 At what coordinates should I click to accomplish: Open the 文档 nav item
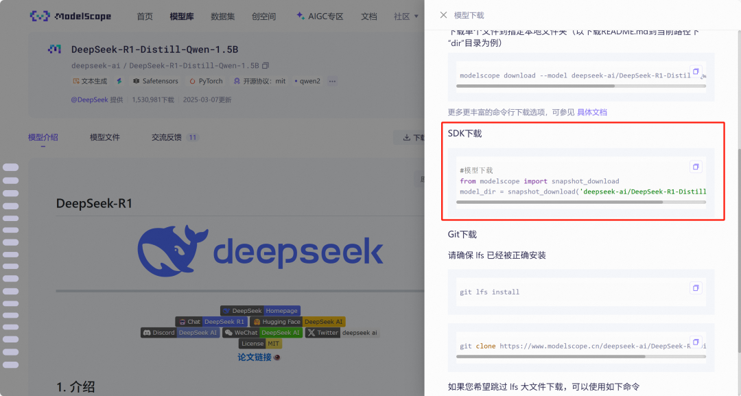(x=369, y=16)
